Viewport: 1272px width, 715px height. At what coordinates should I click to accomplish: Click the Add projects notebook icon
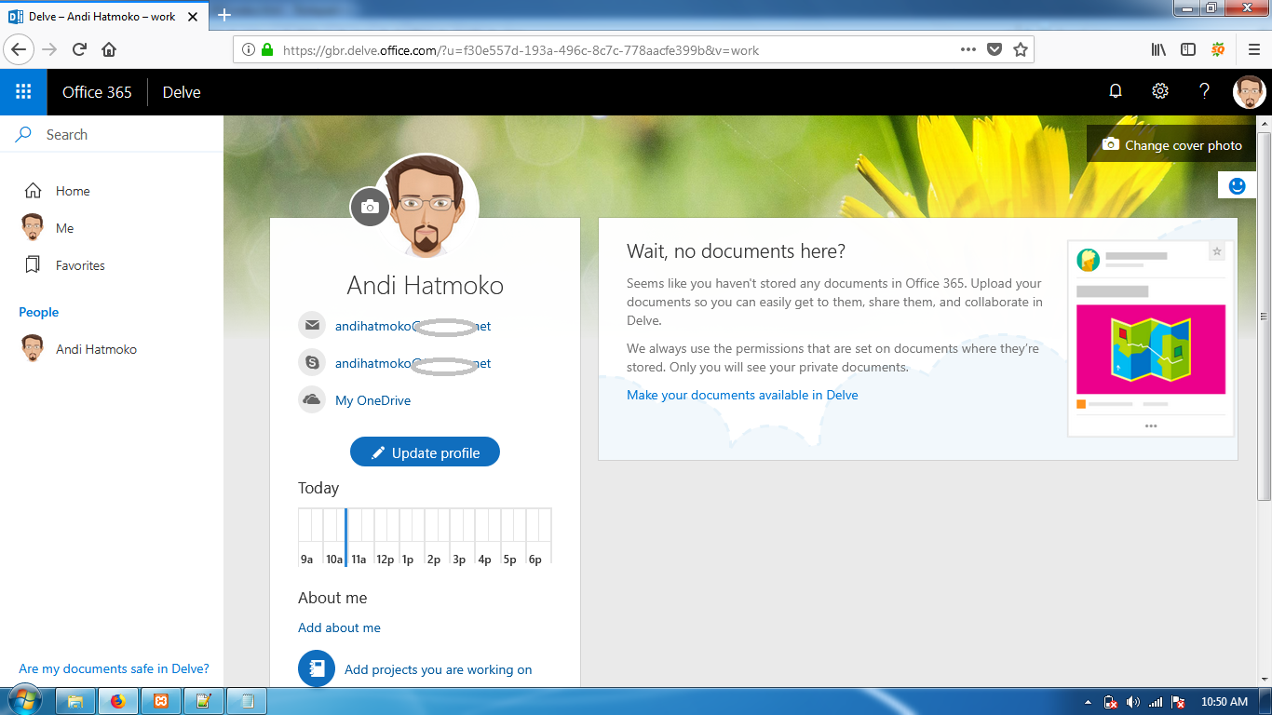pos(316,668)
